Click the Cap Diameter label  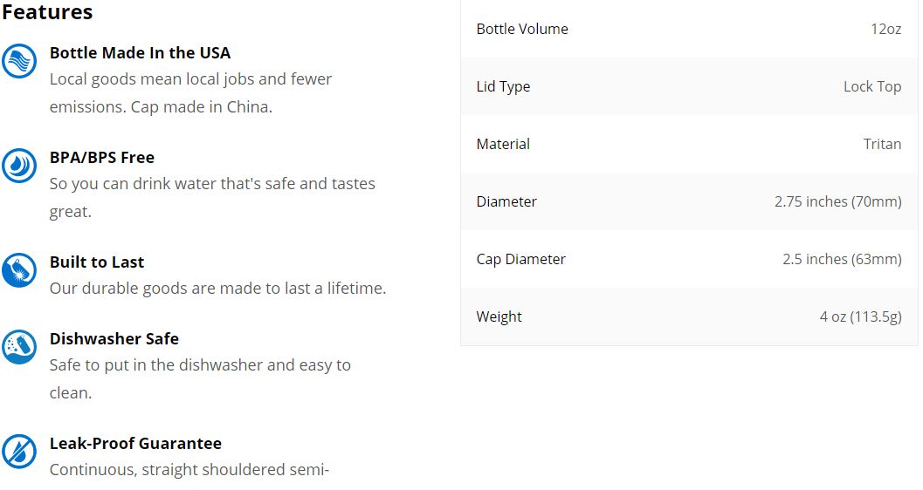(x=521, y=259)
